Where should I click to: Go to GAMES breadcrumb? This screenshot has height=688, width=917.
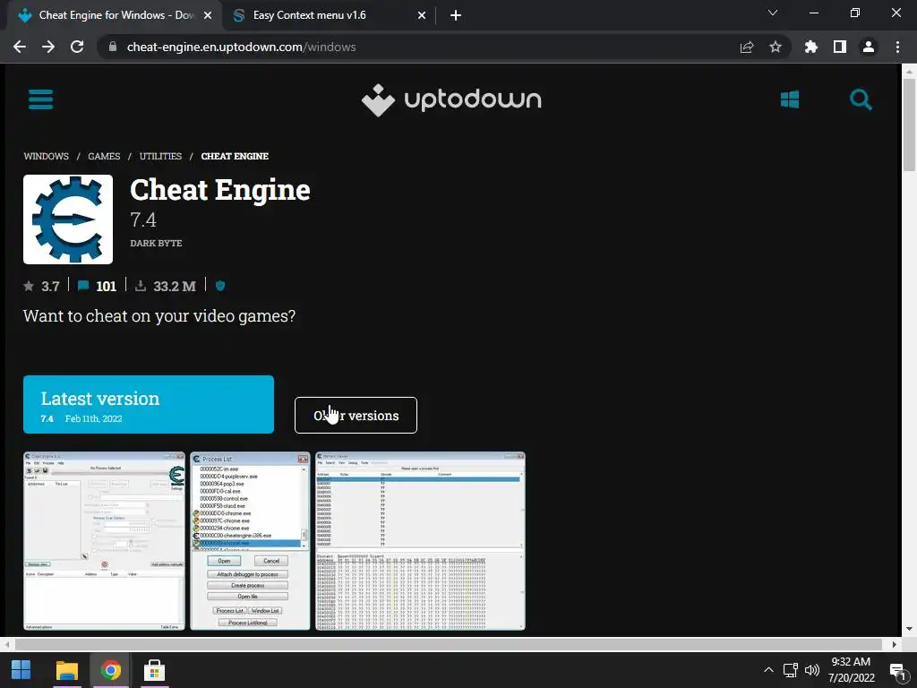tap(104, 156)
